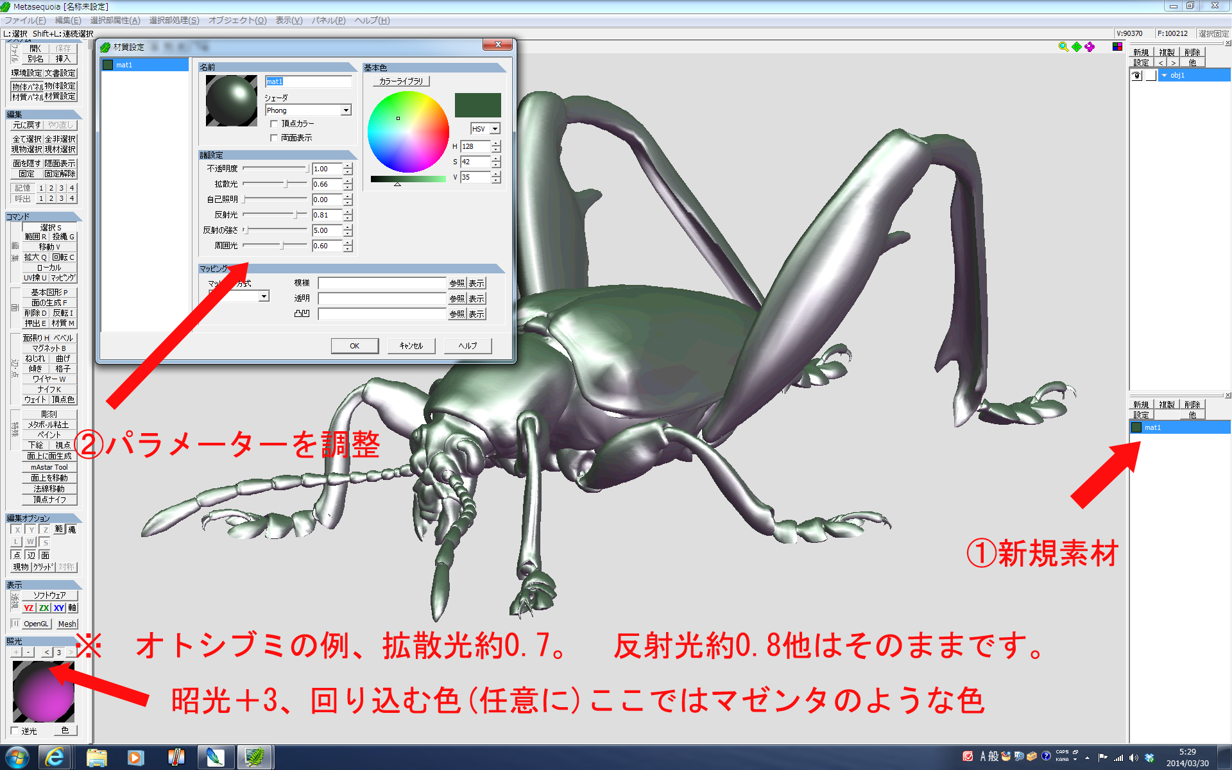Open the ファイル(F) menu
Viewport: 1232px width, 770px height.
click(x=25, y=21)
